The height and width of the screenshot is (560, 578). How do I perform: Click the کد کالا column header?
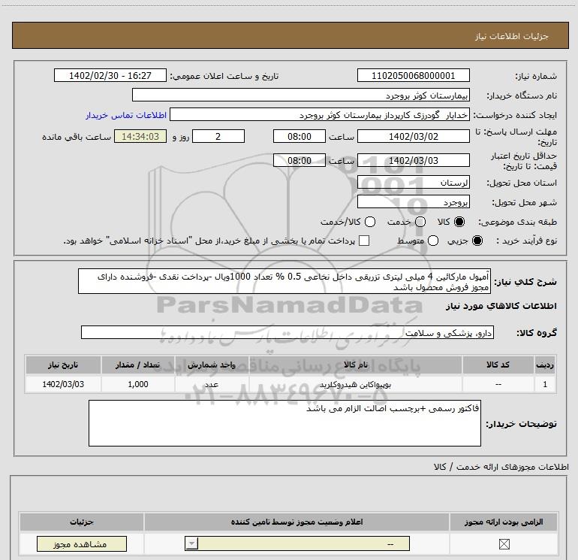[x=498, y=365]
